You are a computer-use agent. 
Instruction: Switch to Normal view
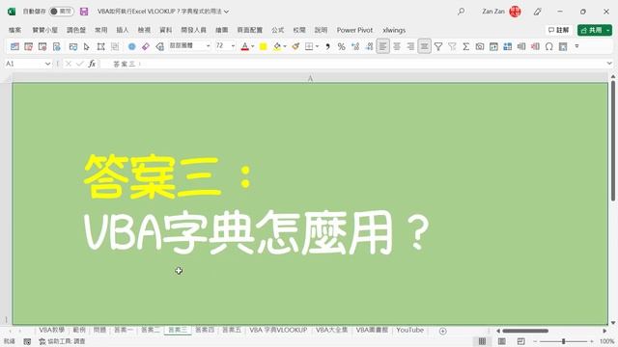tap(482, 341)
